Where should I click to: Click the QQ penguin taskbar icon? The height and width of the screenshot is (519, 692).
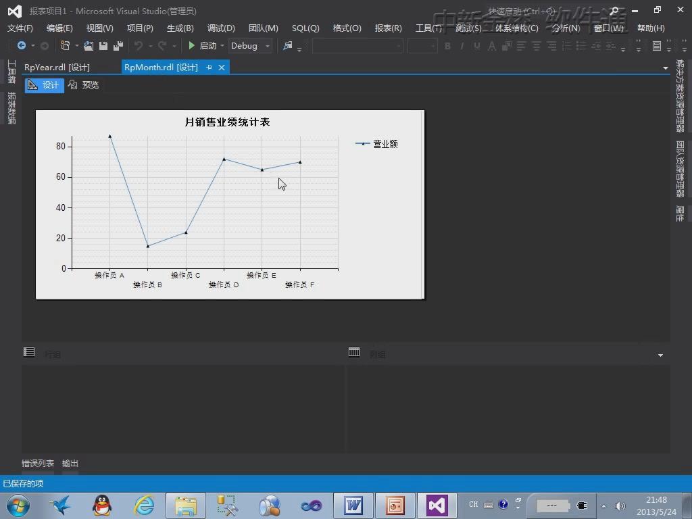102,505
